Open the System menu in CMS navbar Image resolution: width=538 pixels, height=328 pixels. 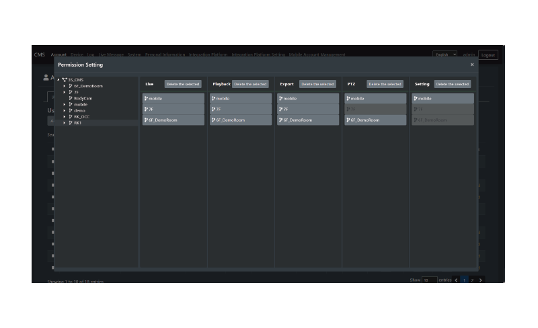pos(134,54)
